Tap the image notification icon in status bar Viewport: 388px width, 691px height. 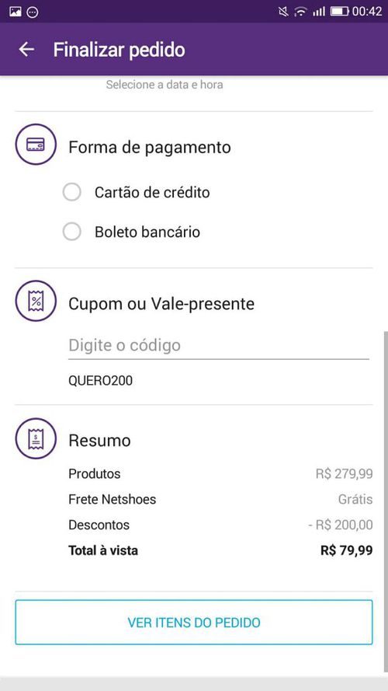click(16, 12)
